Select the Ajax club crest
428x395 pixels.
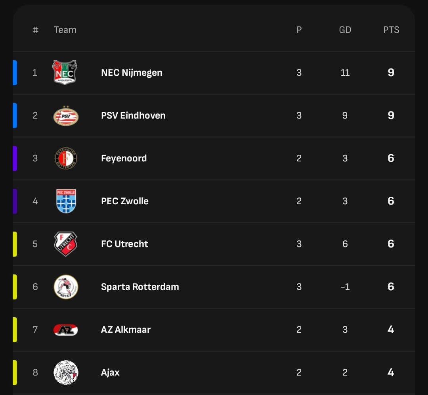click(x=66, y=372)
